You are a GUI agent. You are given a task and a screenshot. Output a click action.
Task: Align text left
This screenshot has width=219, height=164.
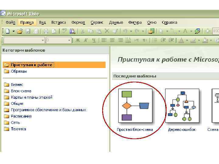(104, 40)
